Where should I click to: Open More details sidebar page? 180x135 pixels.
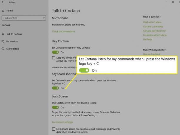(13, 49)
